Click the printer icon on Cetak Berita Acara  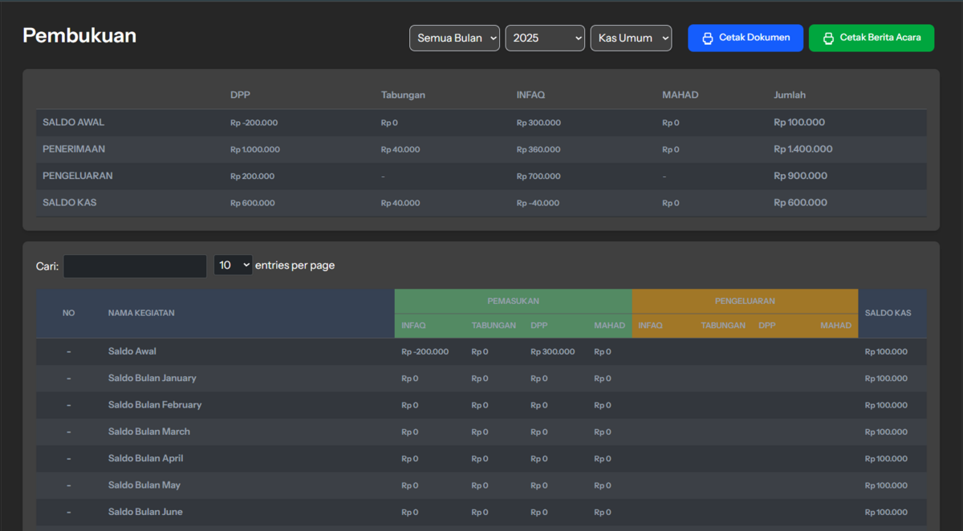click(828, 39)
